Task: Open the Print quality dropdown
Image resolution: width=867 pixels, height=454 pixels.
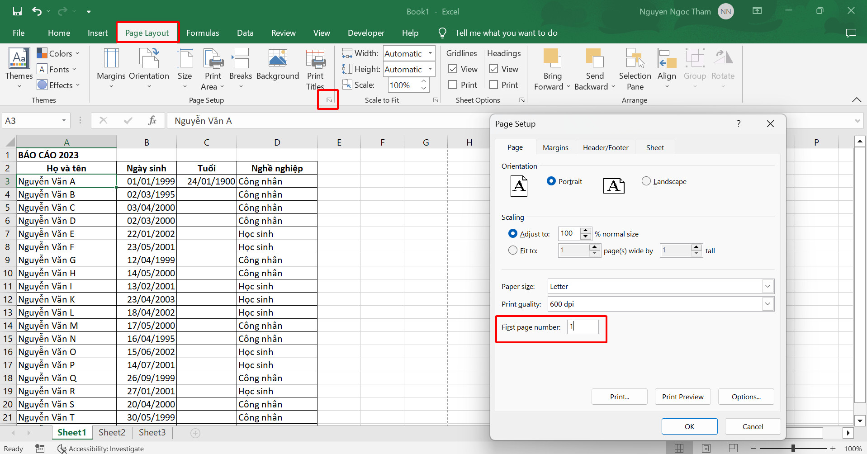Action: (x=767, y=304)
